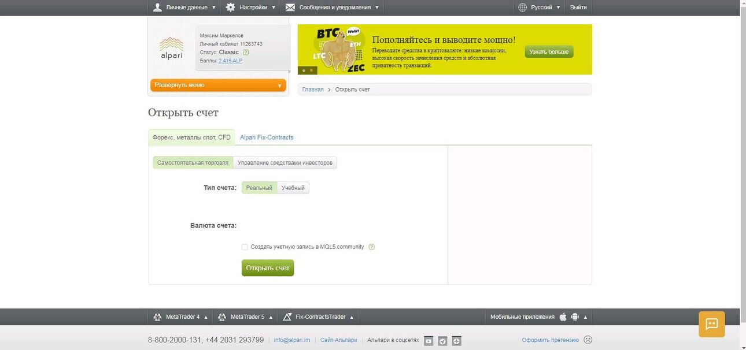Click the help icon next to Classic status
Screen dimensions: 746x350
pyautogui.click(x=246, y=52)
